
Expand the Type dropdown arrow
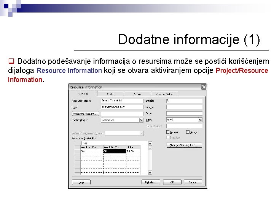[200, 120]
